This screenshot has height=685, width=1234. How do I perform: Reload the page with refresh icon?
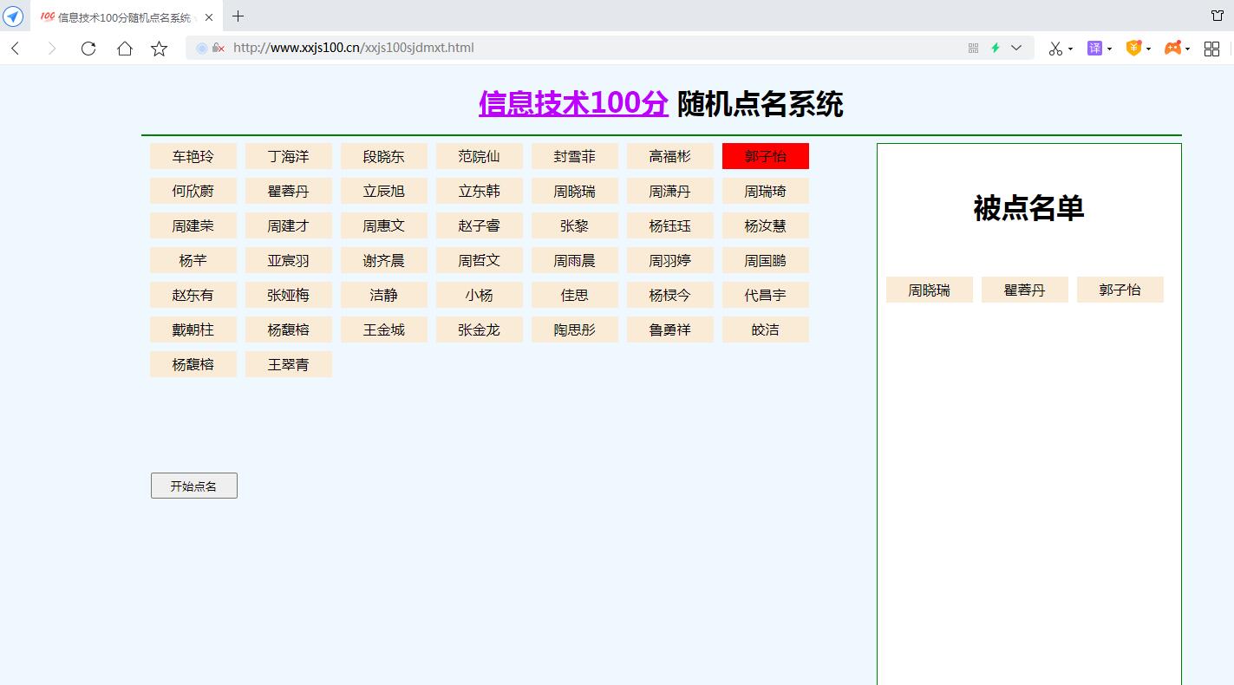pos(88,49)
